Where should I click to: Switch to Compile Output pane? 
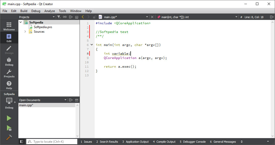[164, 142]
